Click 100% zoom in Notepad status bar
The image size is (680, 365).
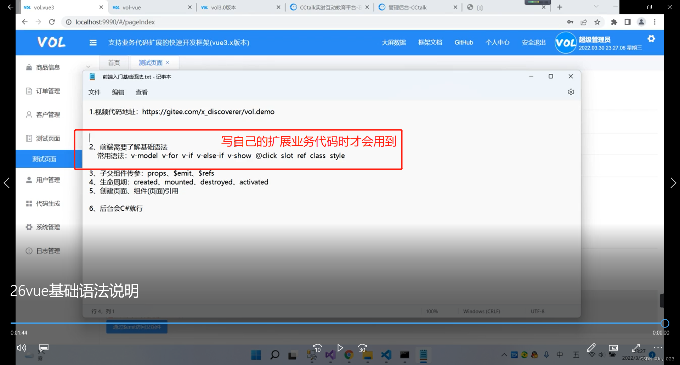pyautogui.click(x=432, y=311)
